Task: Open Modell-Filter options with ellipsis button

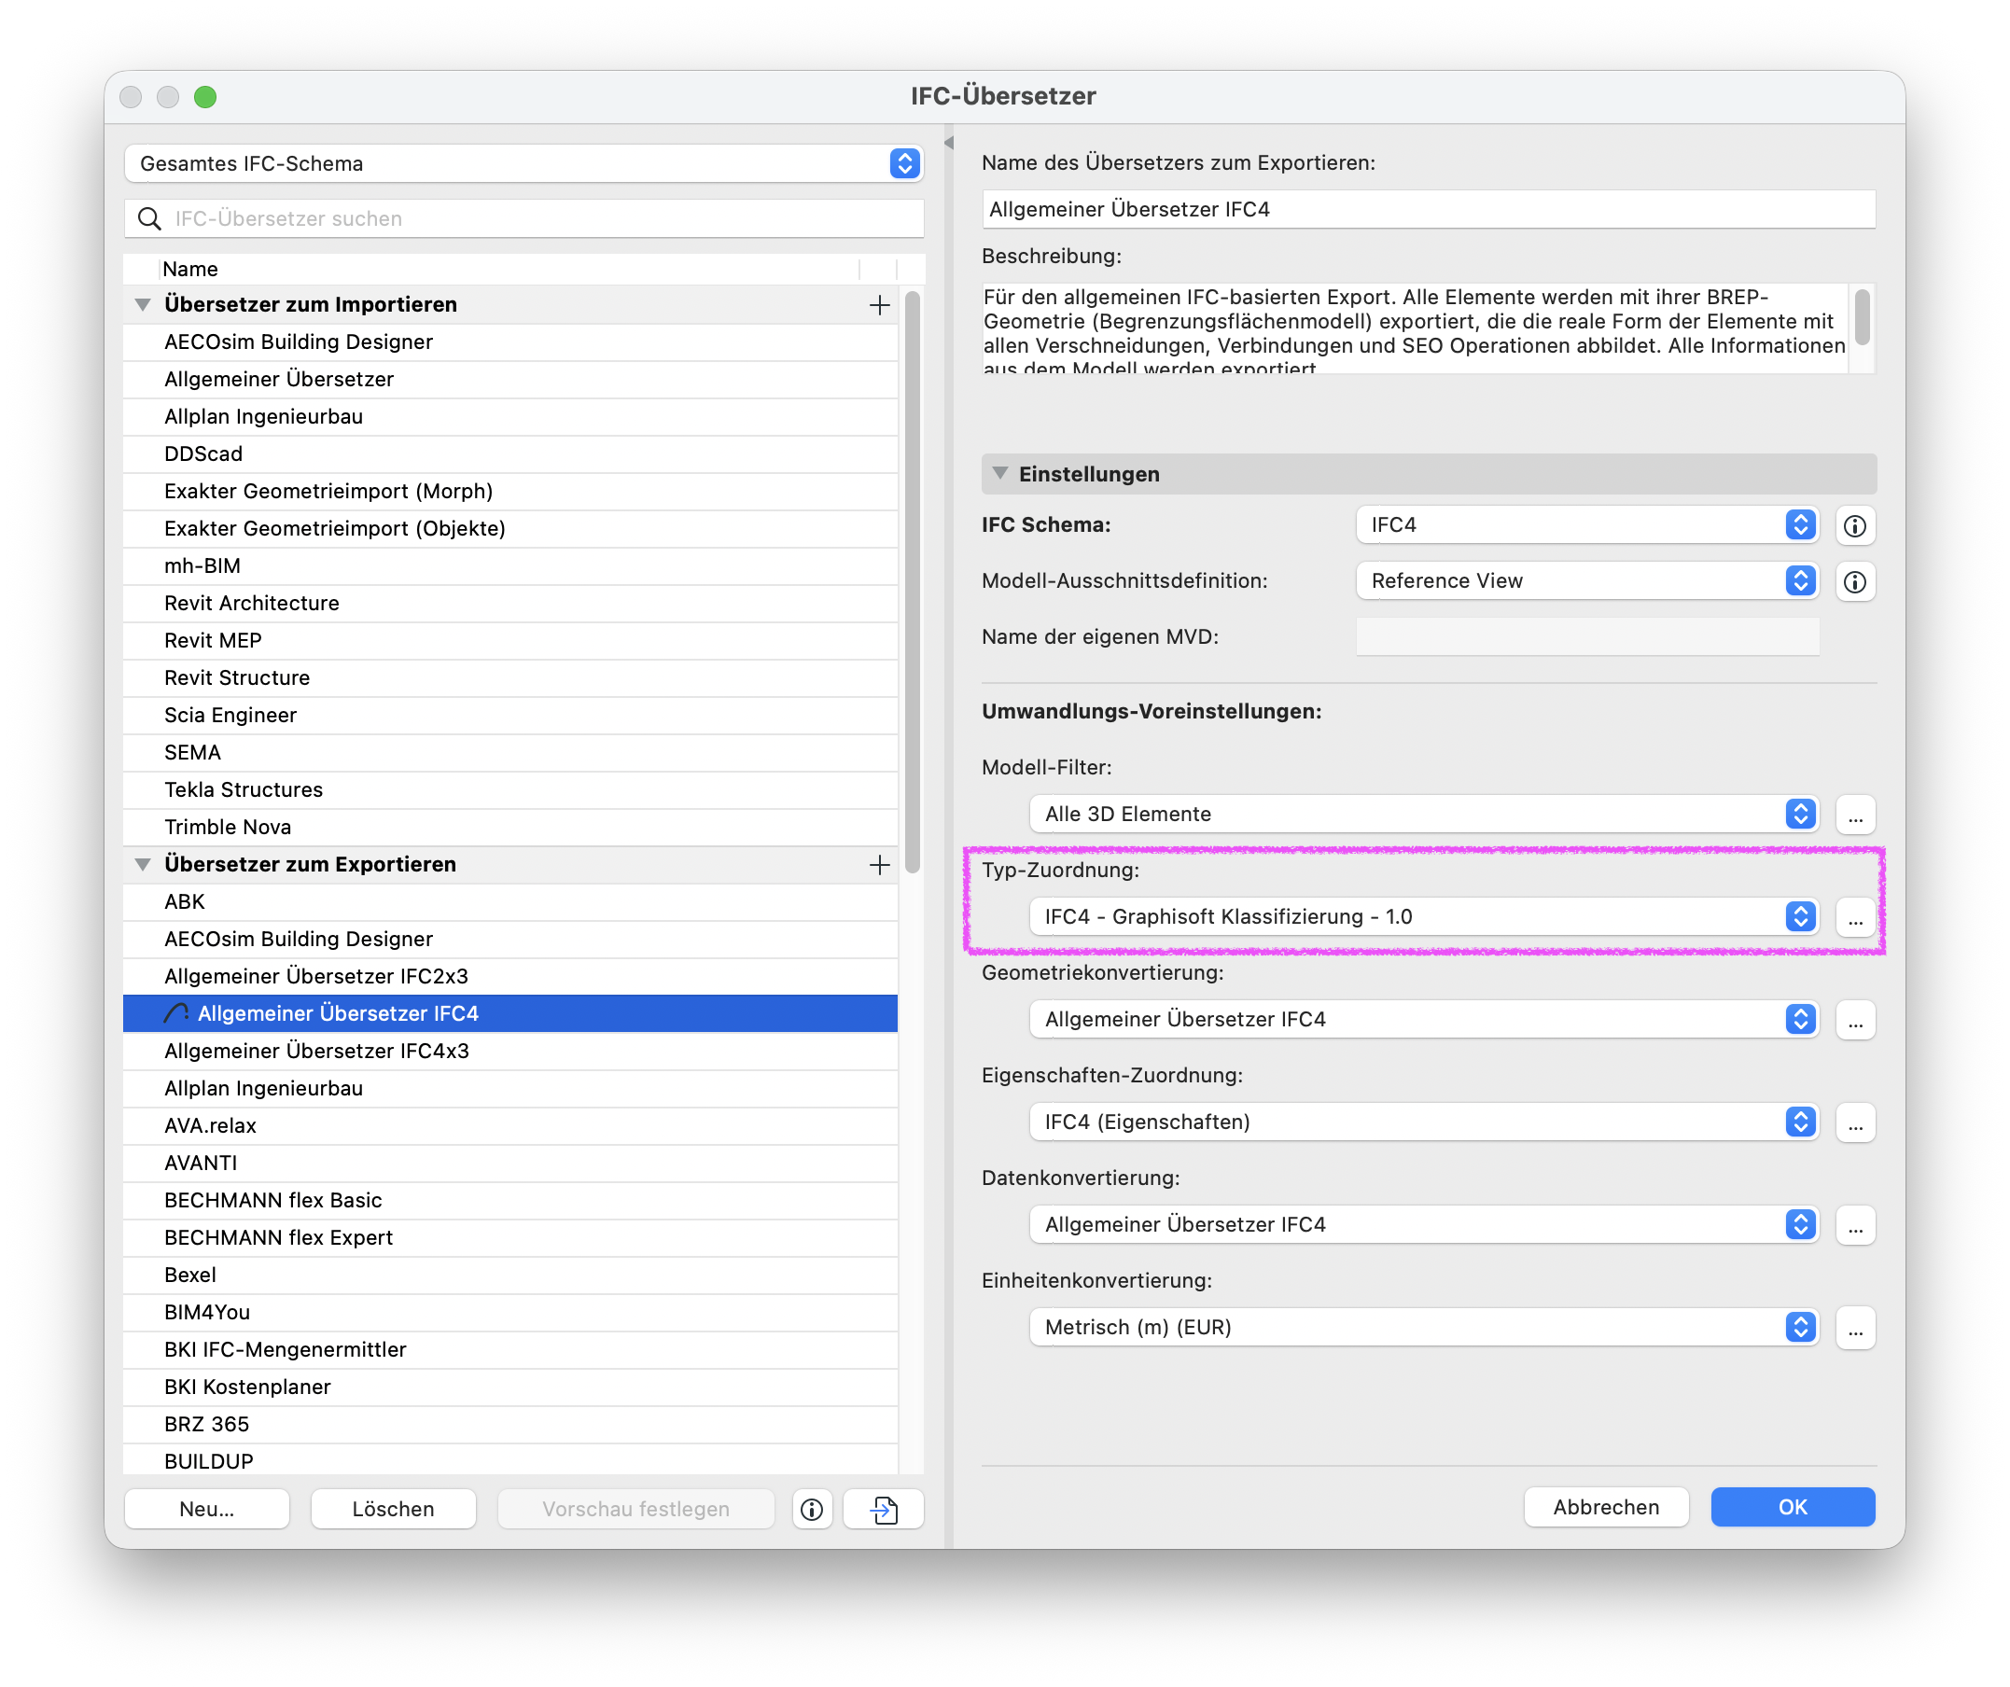Action: [x=1854, y=815]
